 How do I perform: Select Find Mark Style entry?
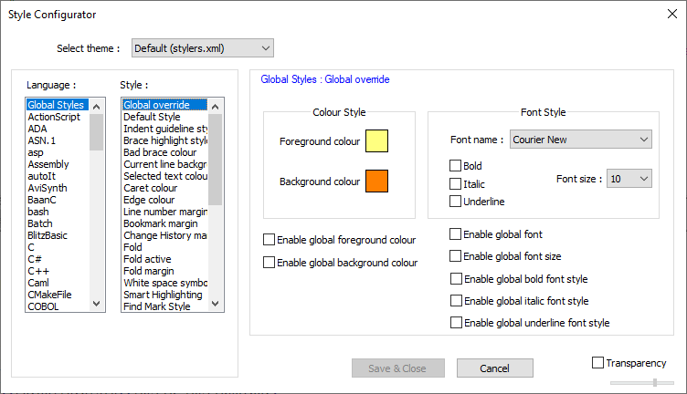(164, 306)
